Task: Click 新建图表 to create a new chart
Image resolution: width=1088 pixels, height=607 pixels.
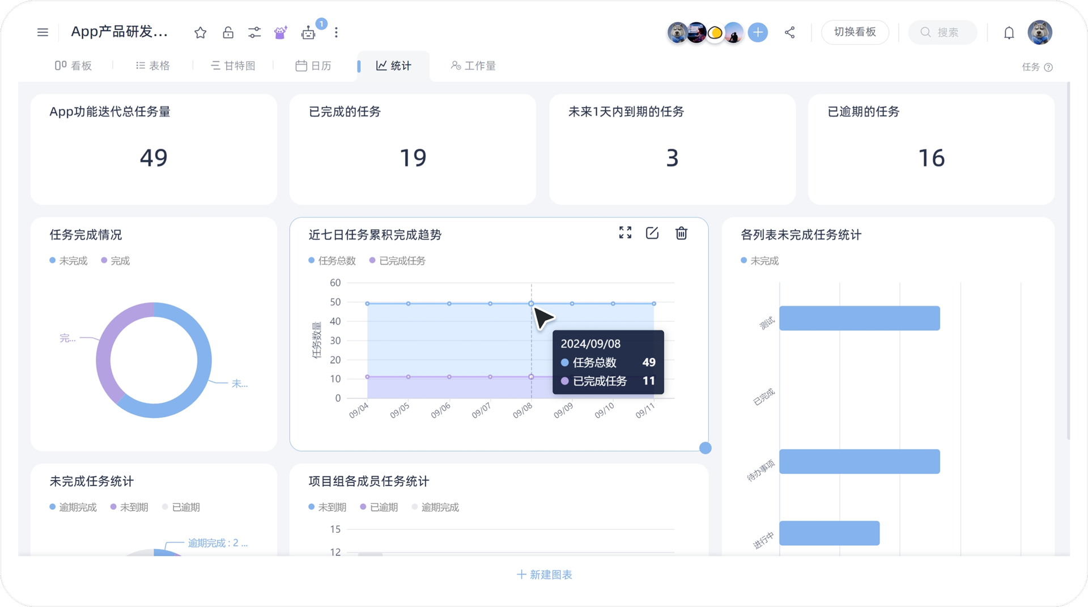Action: pos(543,574)
